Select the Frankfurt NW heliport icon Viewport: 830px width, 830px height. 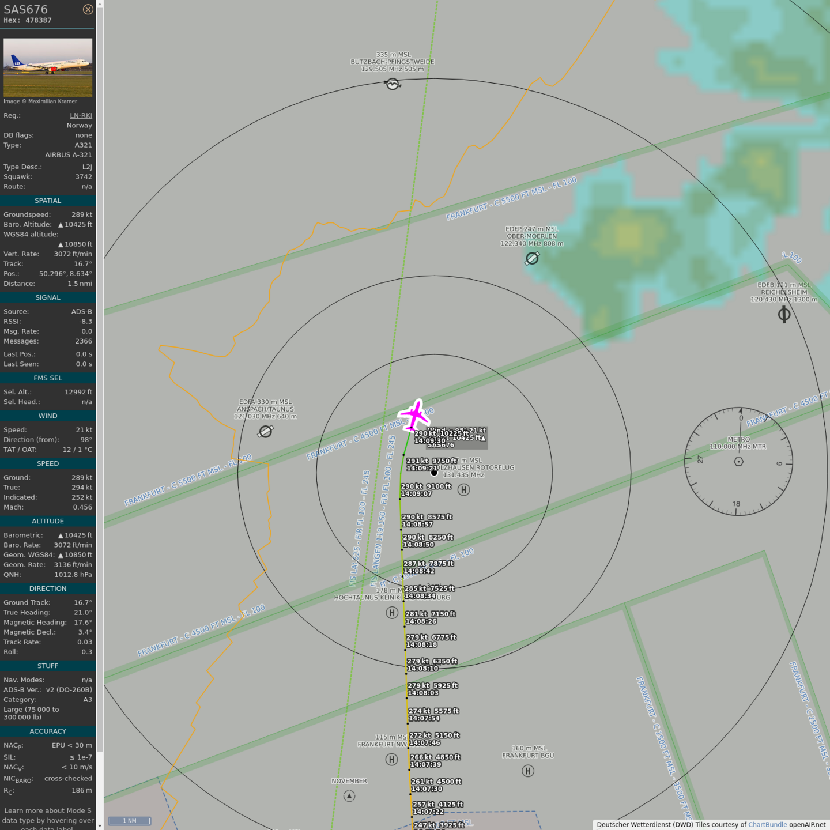click(x=391, y=760)
